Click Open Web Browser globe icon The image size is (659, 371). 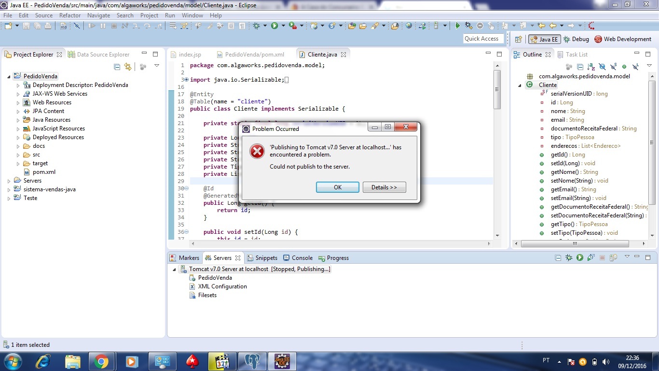point(409,26)
